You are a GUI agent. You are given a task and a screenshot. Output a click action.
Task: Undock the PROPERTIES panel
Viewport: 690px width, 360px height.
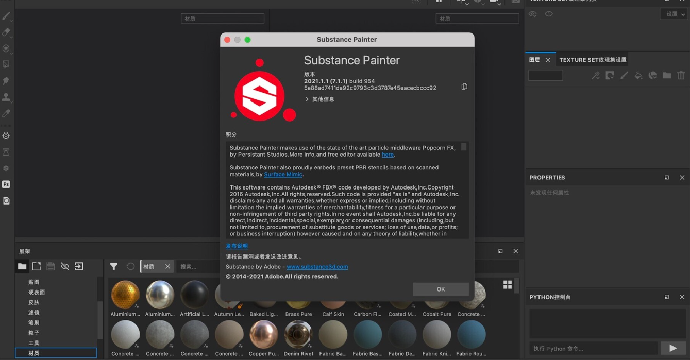[x=667, y=178]
